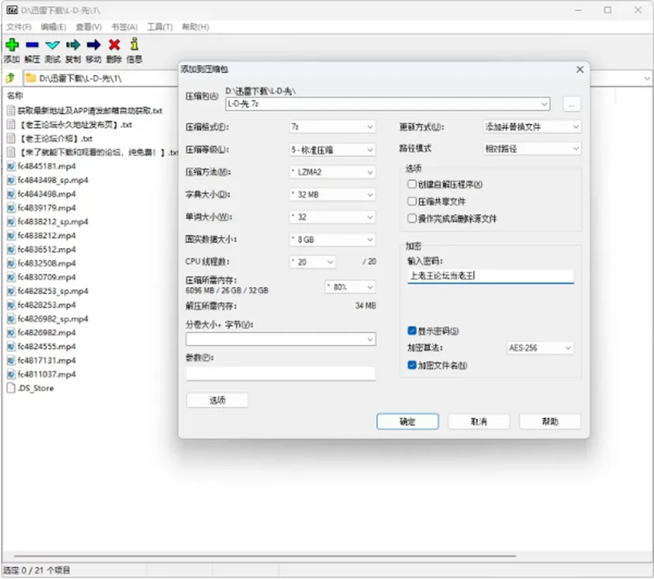Click the Test (测试) checkmark icon
The image size is (654, 579).
(x=52, y=45)
